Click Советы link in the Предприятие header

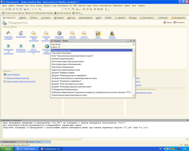[167, 22]
